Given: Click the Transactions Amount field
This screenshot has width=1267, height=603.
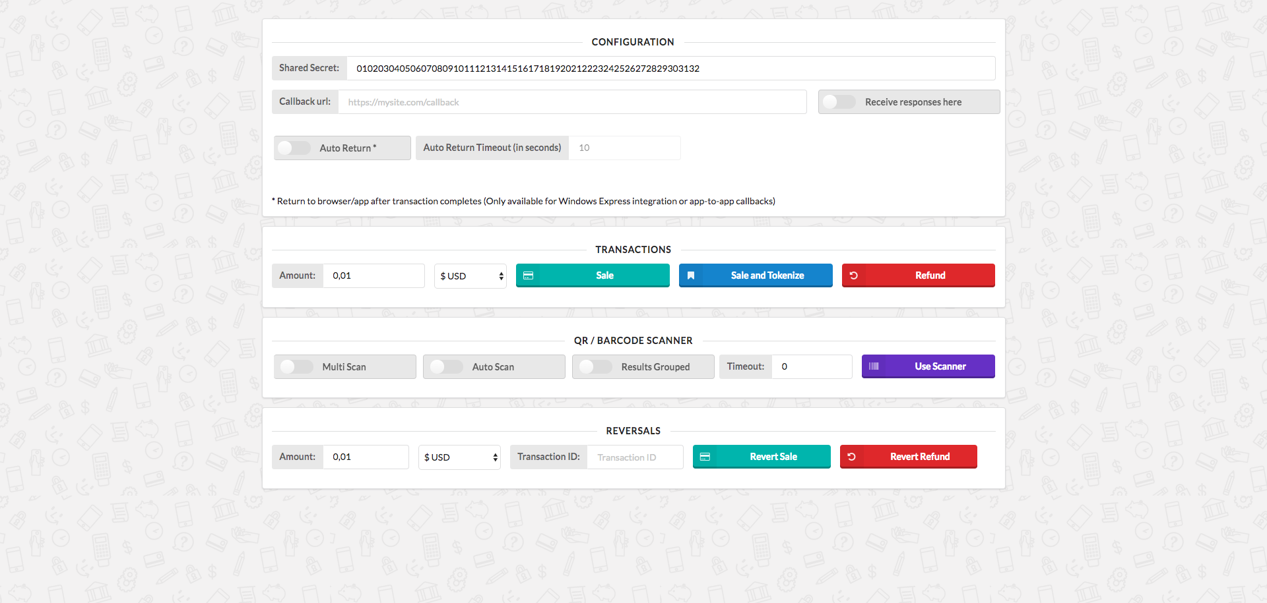Looking at the screenshot, I should click(374, 275).
